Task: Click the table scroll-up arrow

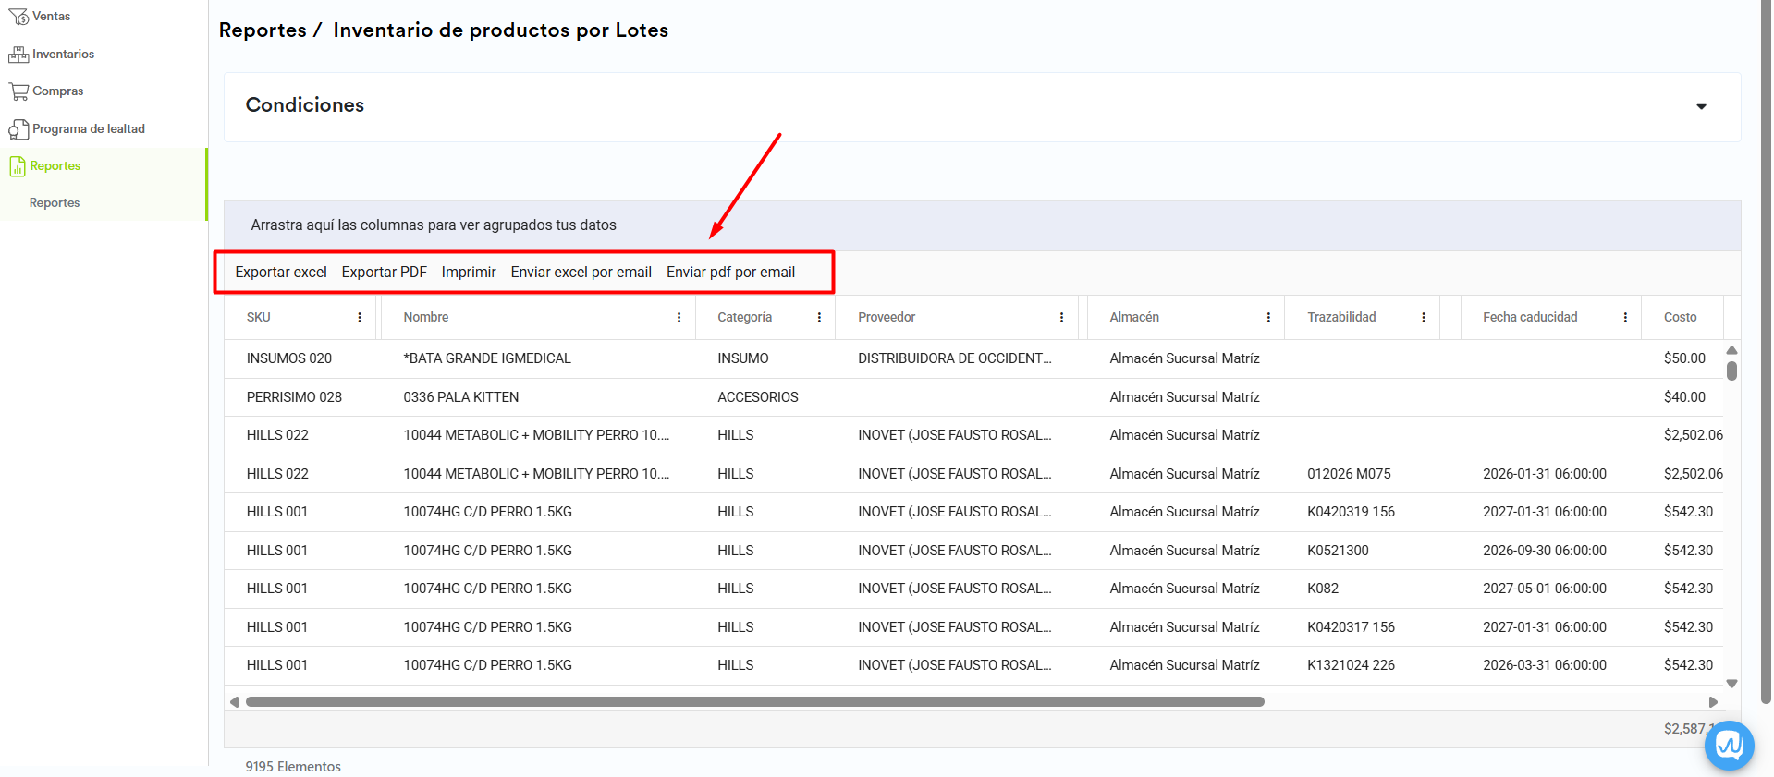Action: (x=1731, y=350)
